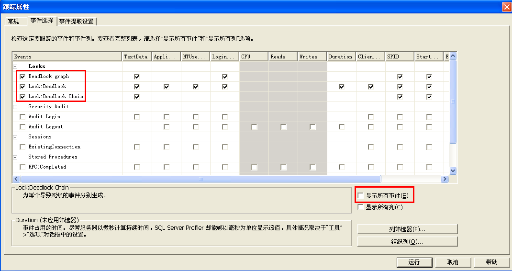Collapse the Locks event group
The image size is (512, 271).
click(x=15, y=67)
